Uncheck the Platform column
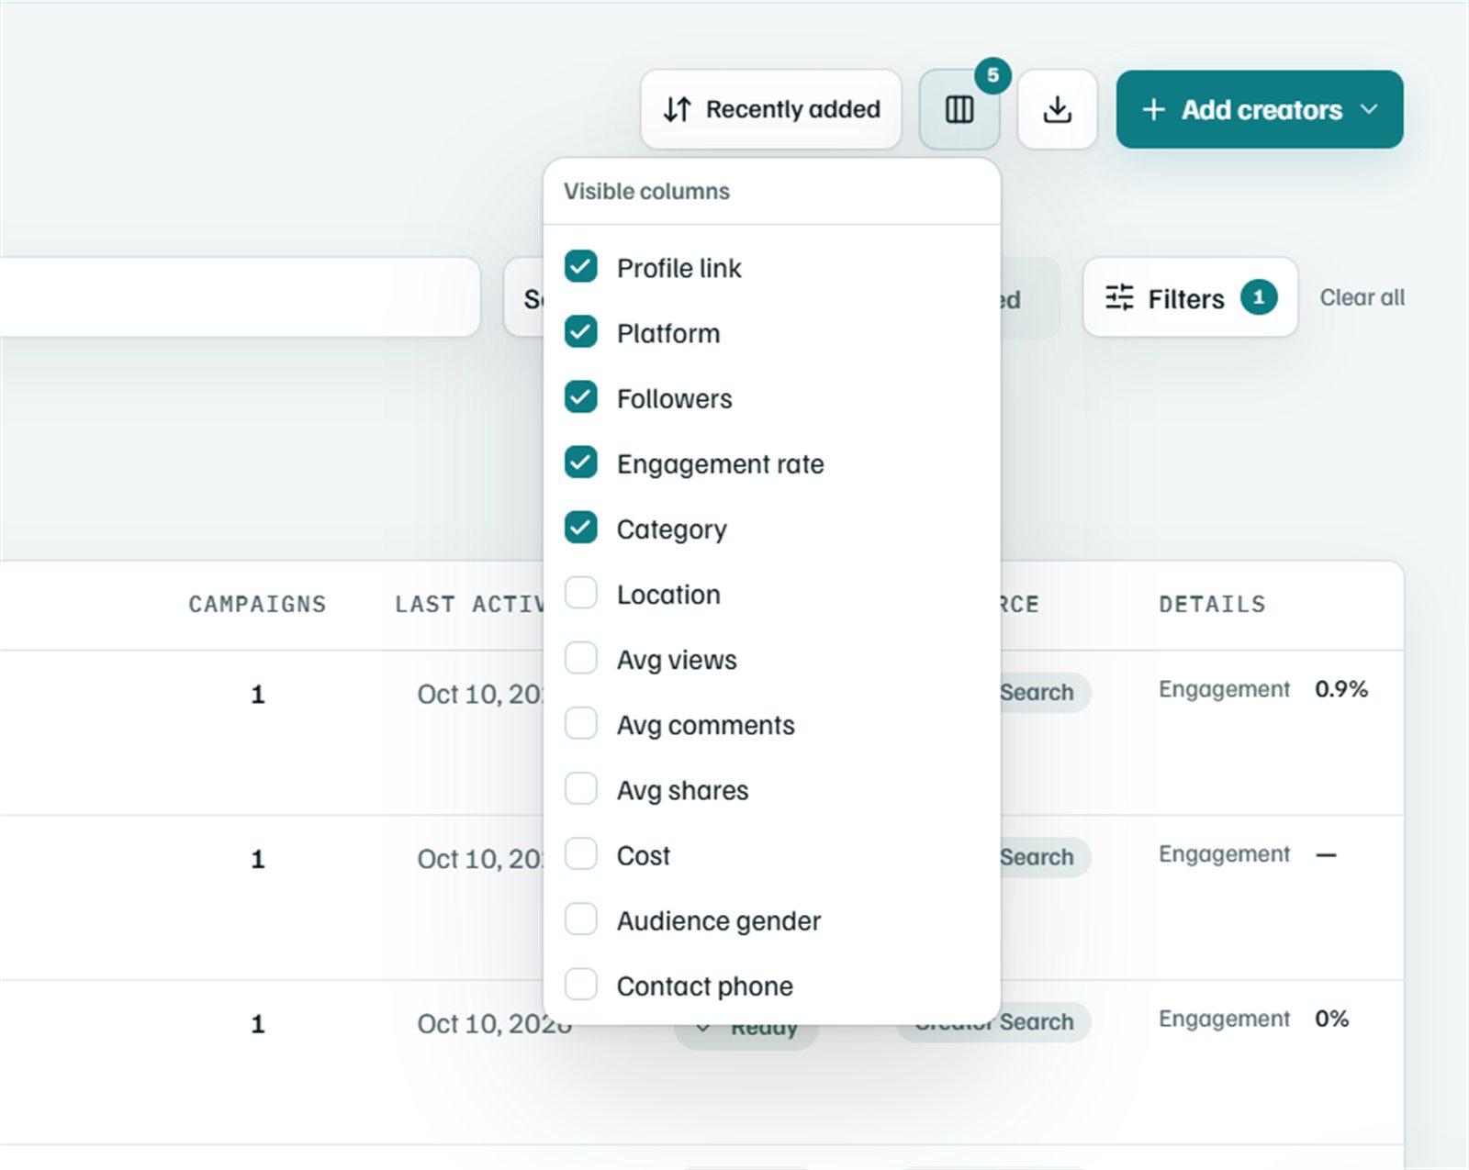 581,332
